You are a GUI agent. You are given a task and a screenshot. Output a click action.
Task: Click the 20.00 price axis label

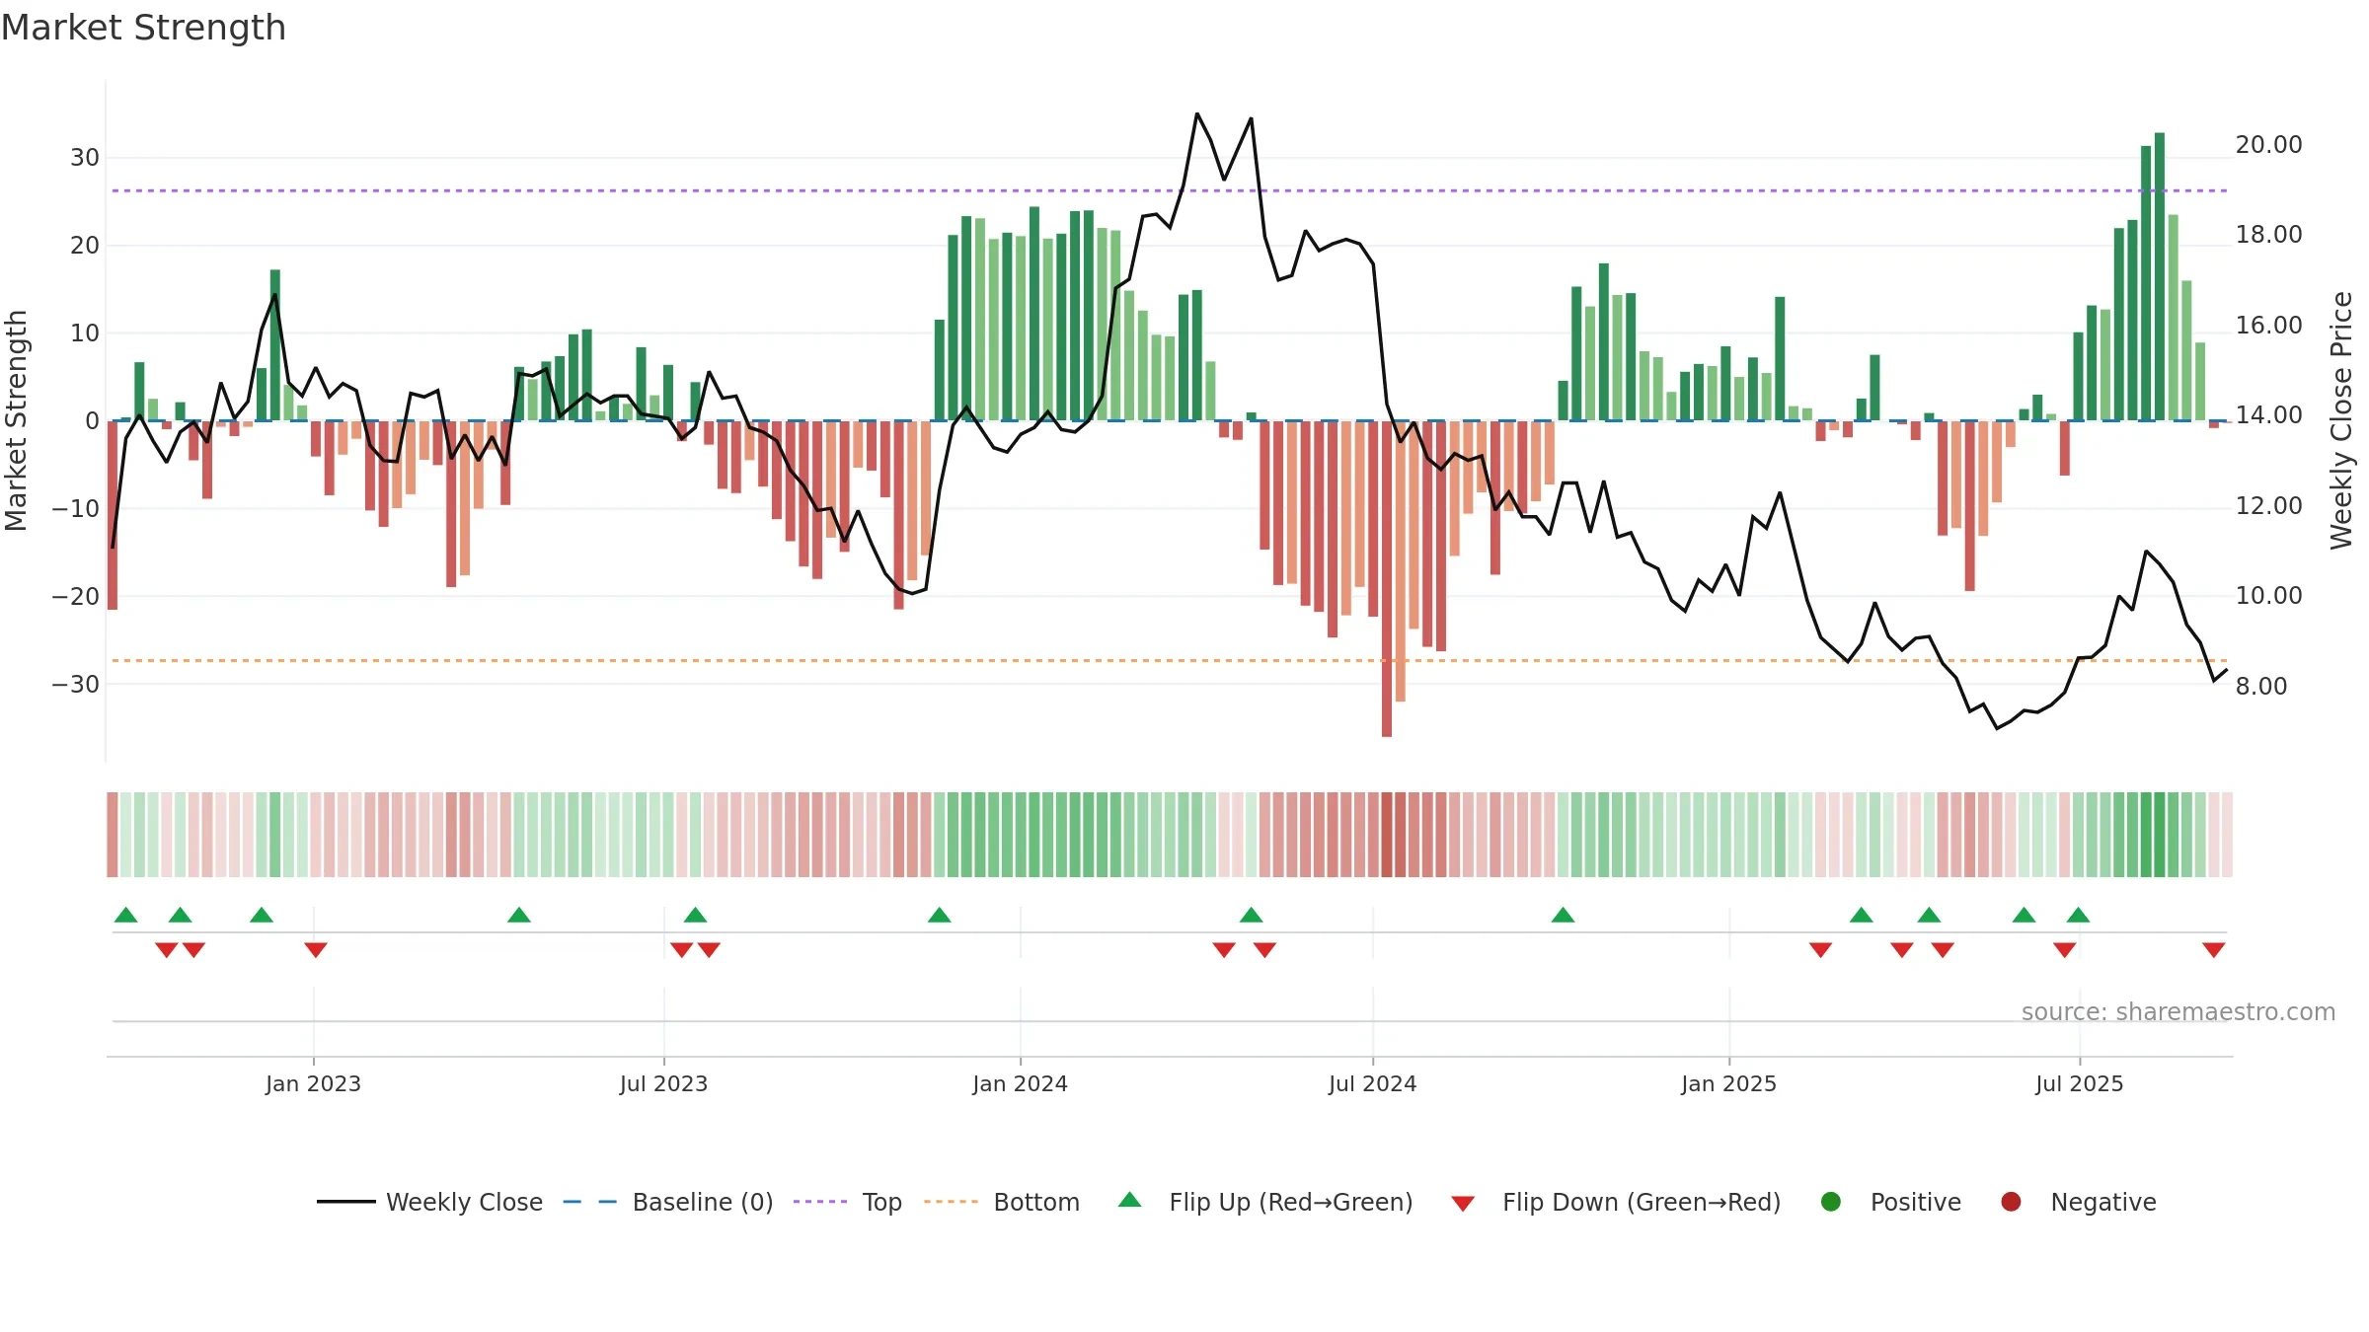[2268, 145]
